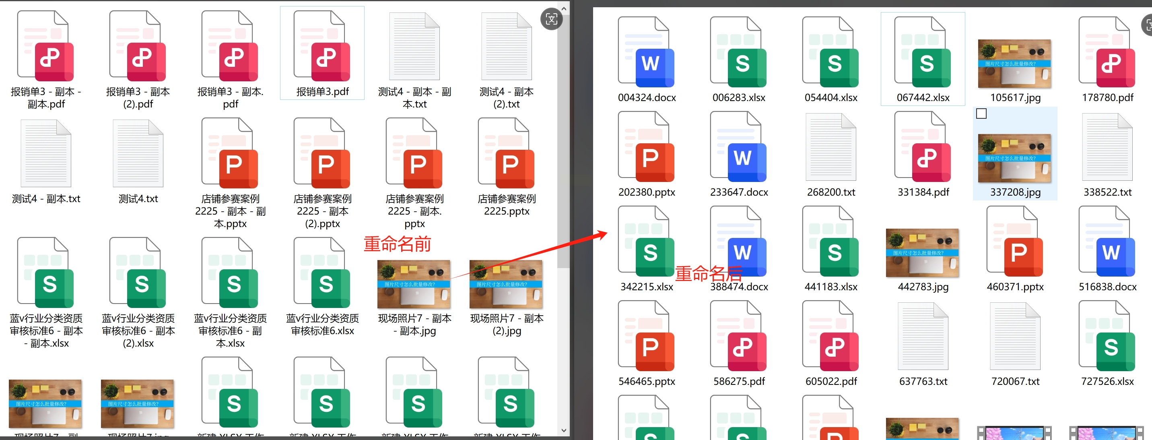1152x440 pixels.
Task: Click the 报销单3.pdf file name label
Action: pyautogui.click(x=322, y=92)
